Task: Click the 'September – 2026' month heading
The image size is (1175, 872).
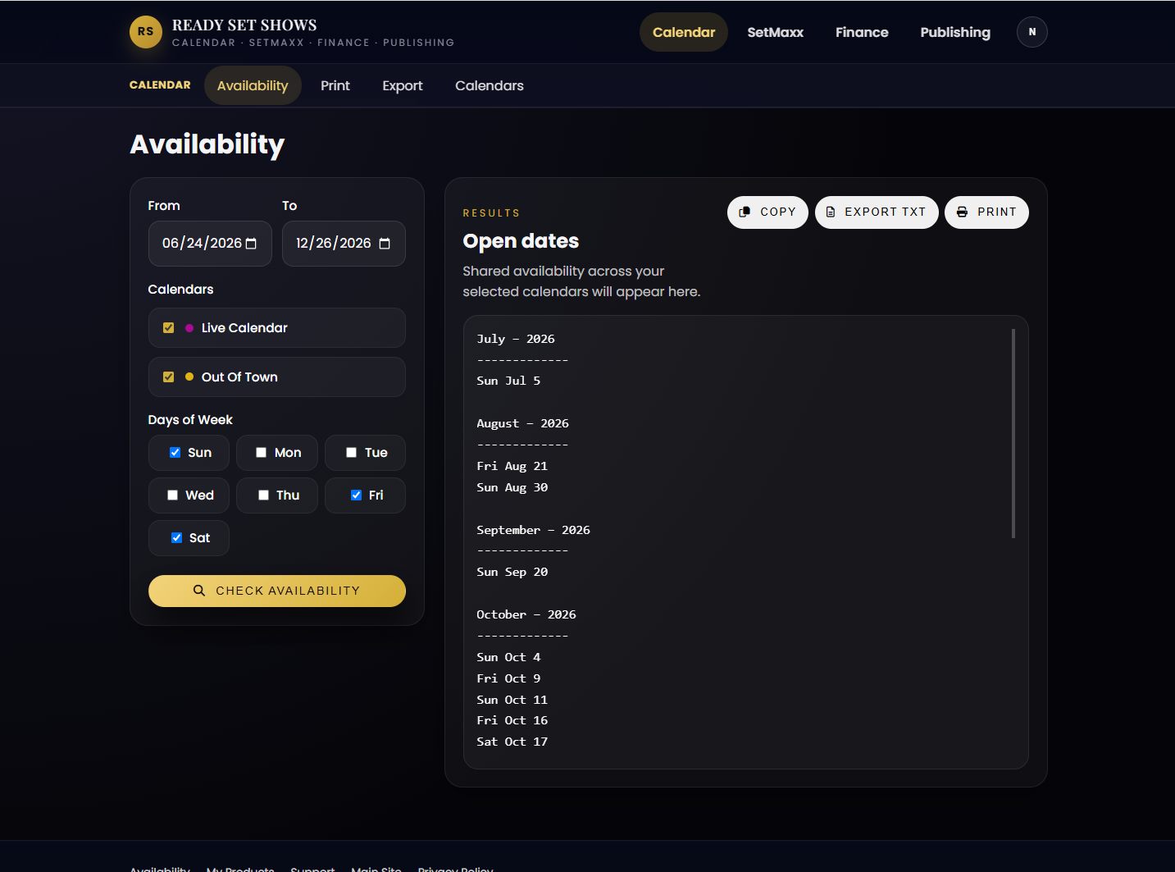Action: [x=533, y=530]
